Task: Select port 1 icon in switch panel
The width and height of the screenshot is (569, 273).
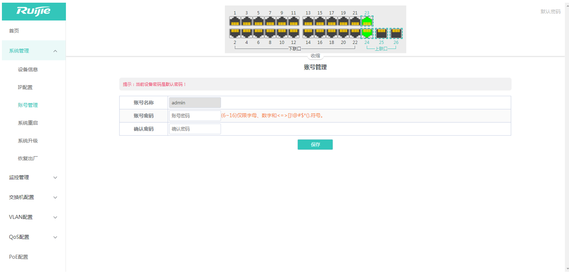Action: pos(235,21)
